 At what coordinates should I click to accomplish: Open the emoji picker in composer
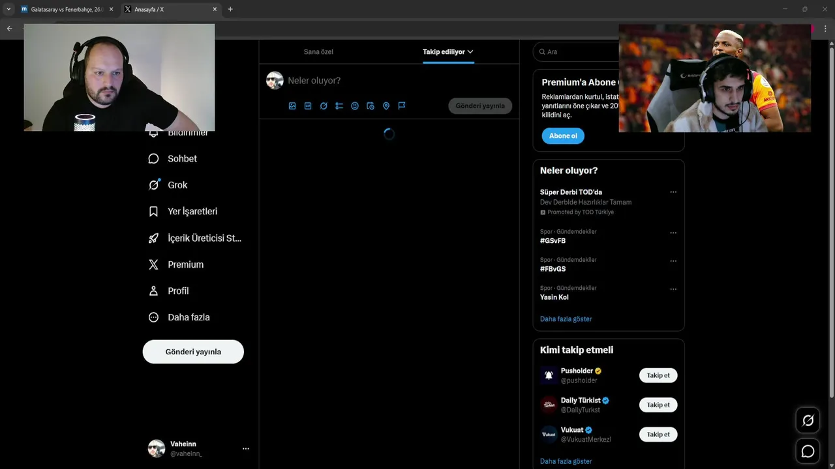pos(355,106)
